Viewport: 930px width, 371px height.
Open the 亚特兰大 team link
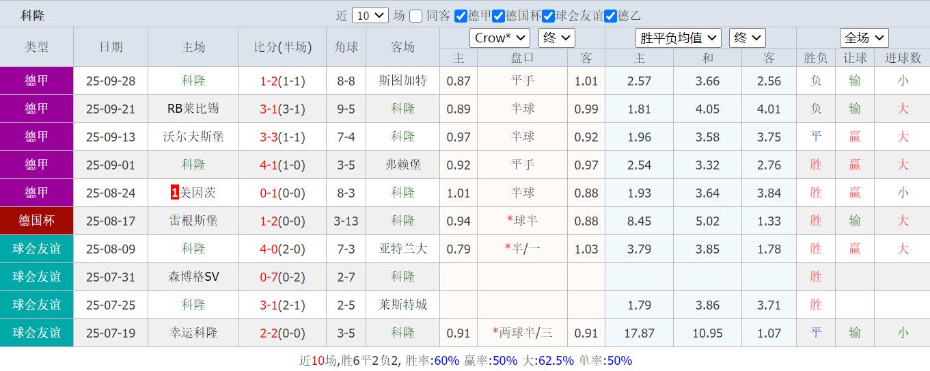pos(402,249)
